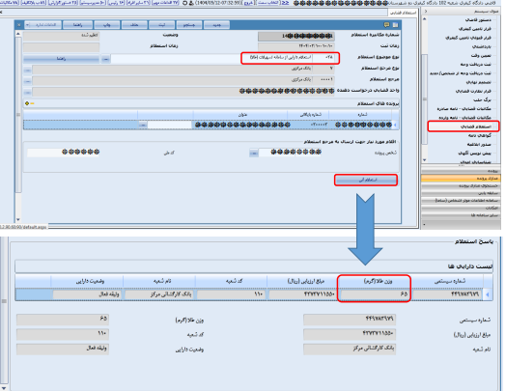Click the ellipsis button beside inquiry subject type

(x=105, y=59)
